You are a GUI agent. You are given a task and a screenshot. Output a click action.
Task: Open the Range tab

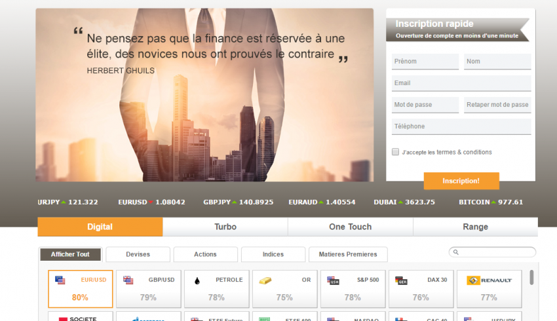pyautogui.click(x=475, y=227)
